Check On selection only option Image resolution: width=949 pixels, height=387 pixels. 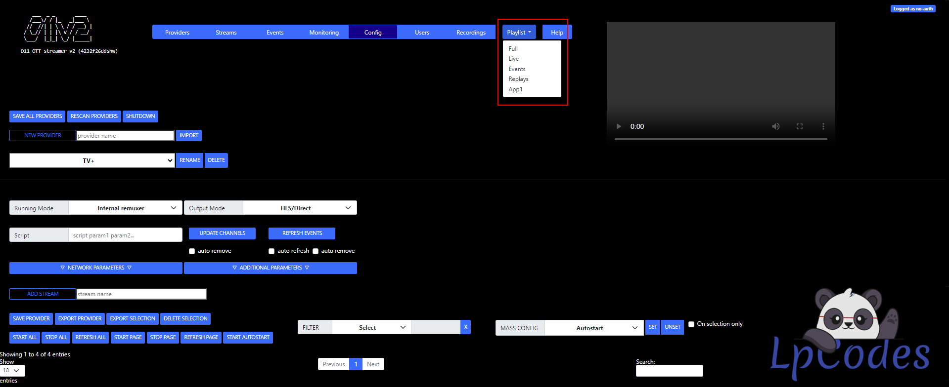tap(691, 324)
